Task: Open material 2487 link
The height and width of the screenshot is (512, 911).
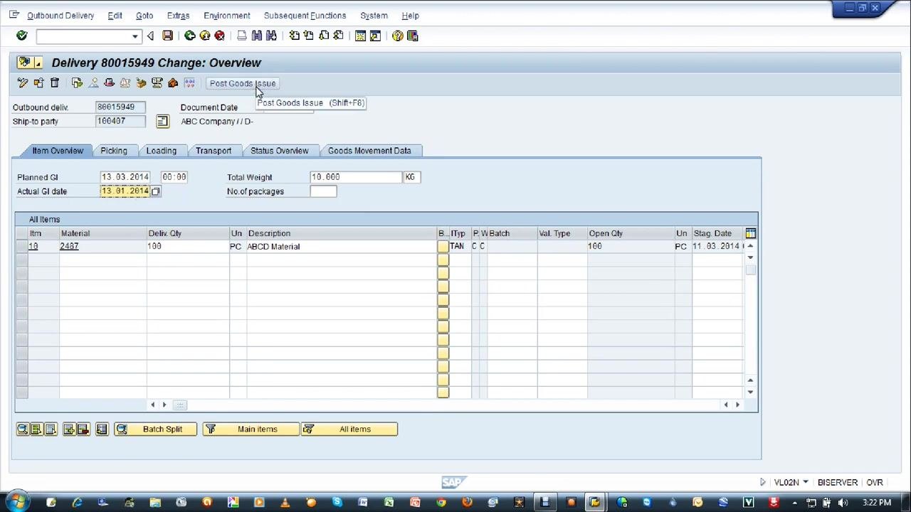Action: click(69, 246)
